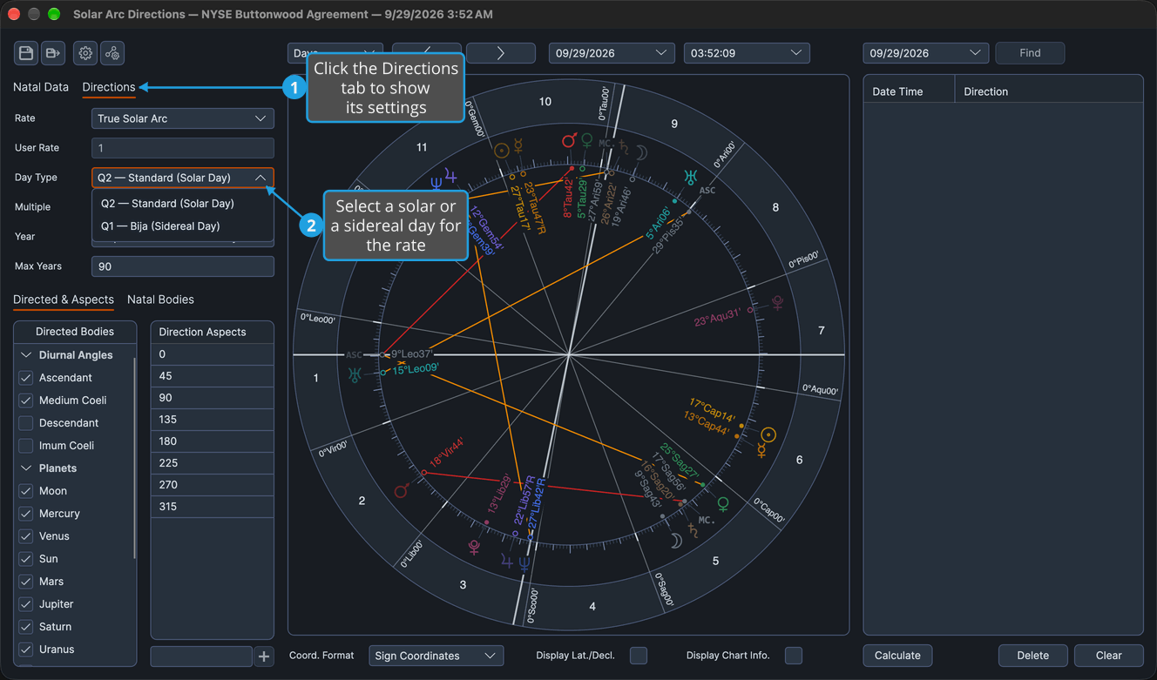Switch to the Natal Data tab
The image size is (1157, 680).
pyautogui.click(x=41, y=87)
